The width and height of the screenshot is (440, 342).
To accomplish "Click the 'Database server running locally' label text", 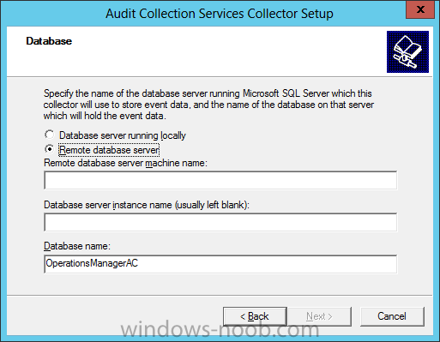I will coord(123,135).
